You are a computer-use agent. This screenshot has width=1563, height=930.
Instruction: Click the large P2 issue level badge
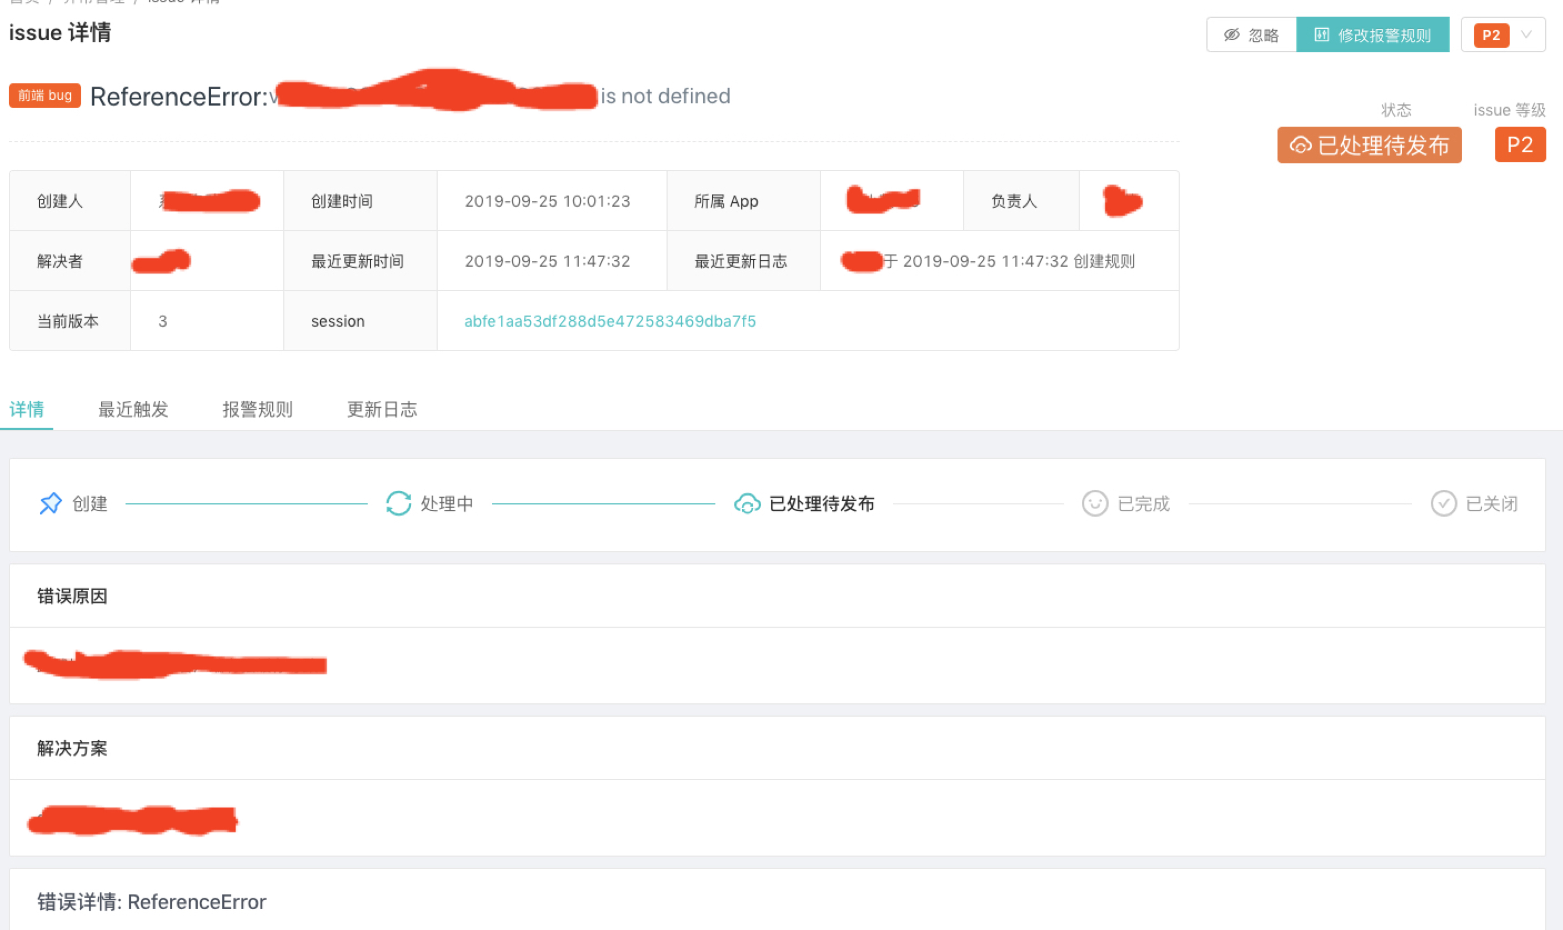point(1519,146)
